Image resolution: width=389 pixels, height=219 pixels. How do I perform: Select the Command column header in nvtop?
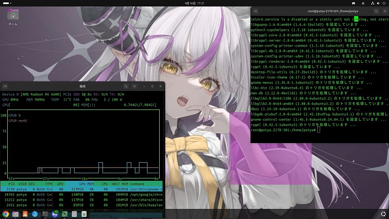(x=137, y=184)
